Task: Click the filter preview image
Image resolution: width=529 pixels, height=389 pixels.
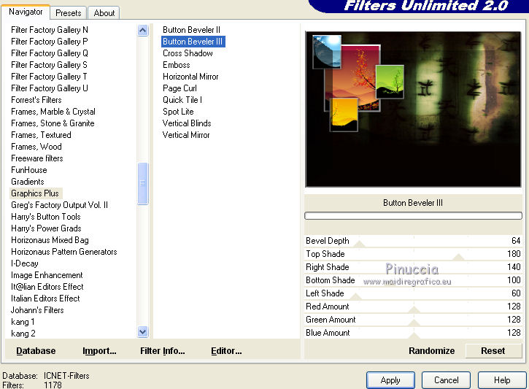Action: [x=413, y=109]
